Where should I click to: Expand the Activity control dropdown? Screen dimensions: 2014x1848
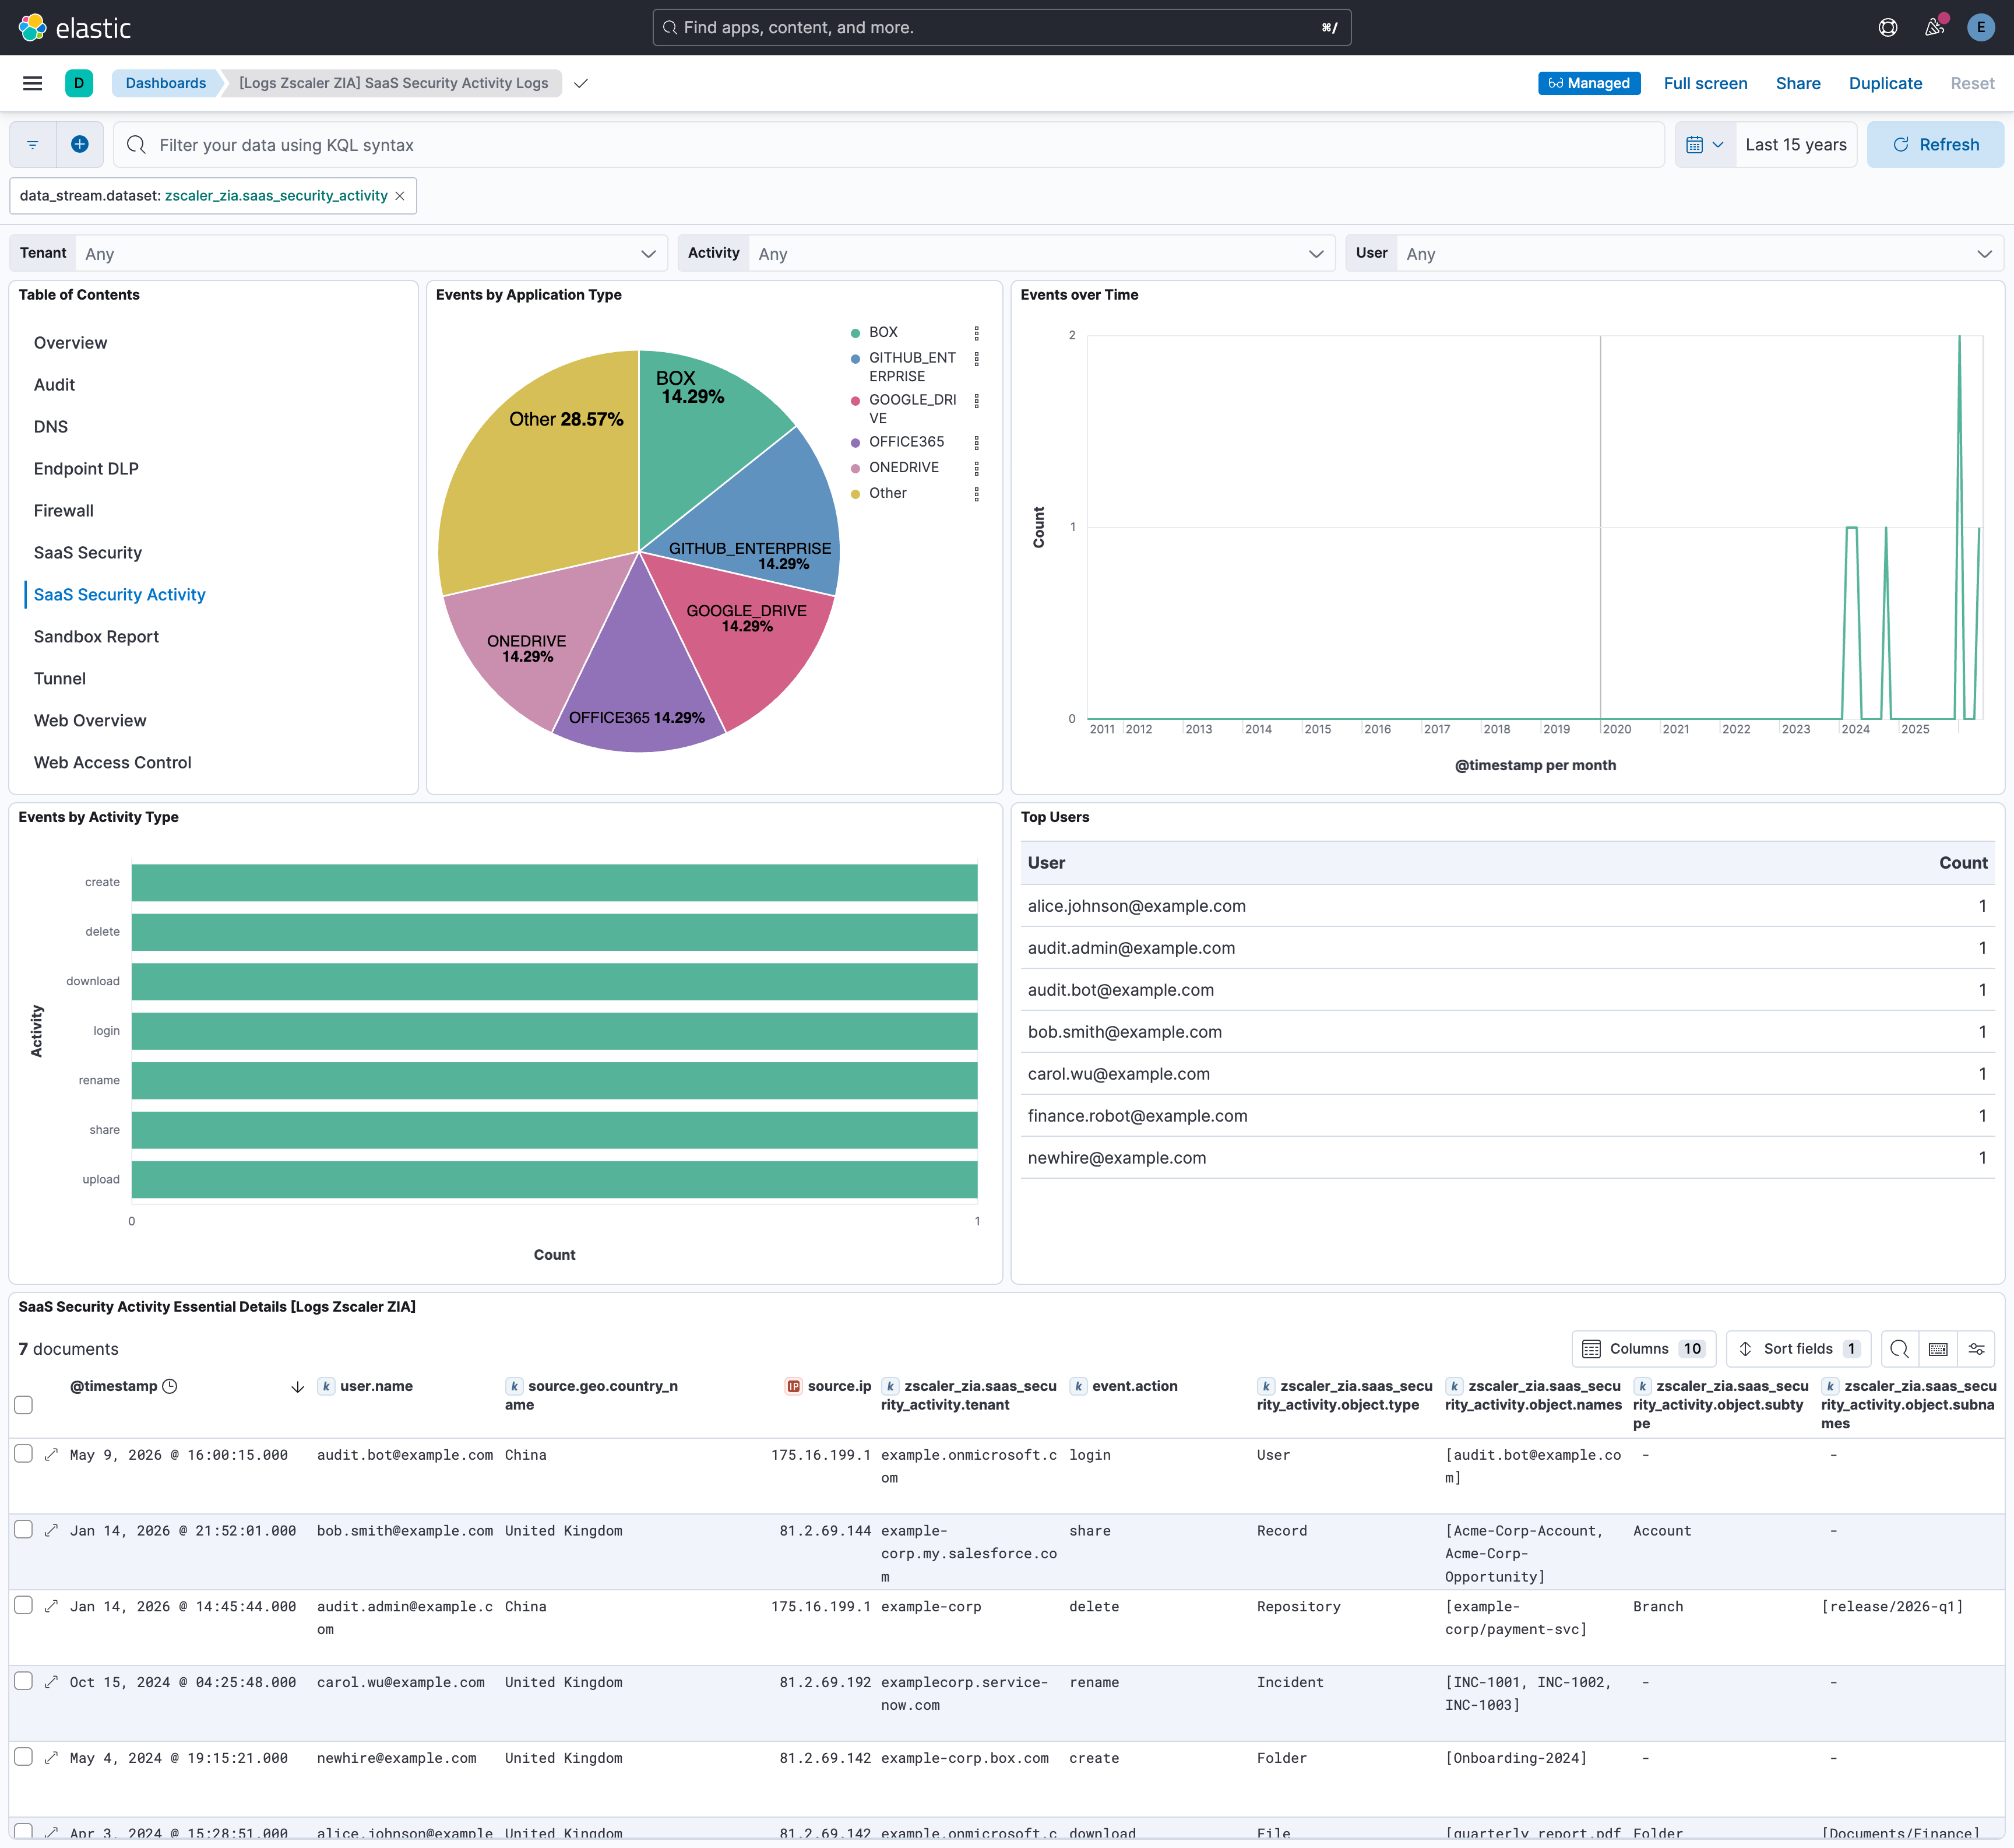click(x=1043, y=254)
